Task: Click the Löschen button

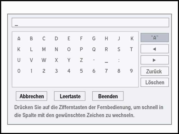Action: (x=155, y=82)
